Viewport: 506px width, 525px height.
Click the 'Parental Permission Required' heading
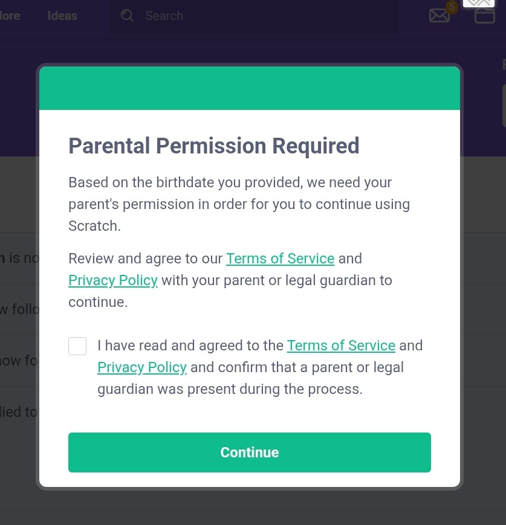pyautogui.click(x=213, y=146)
